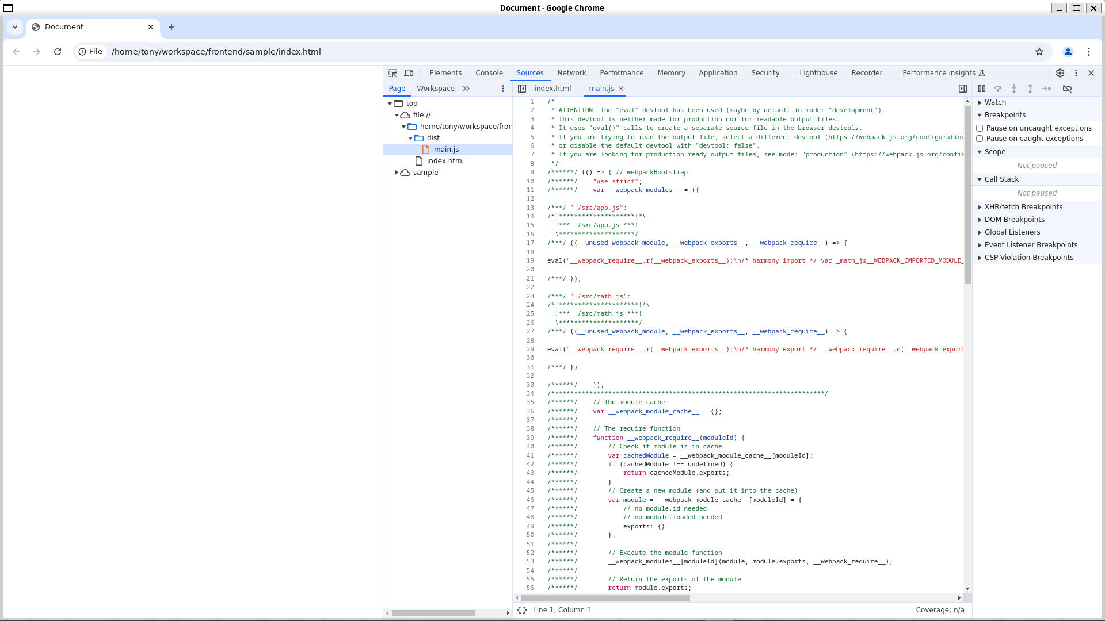Collapse the Scope section
The image size is (1105, 621).
(x=1037, y=152)
